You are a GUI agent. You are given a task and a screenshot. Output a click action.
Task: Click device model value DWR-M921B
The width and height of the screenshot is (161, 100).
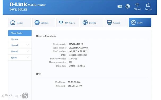pyautogui.click(x=76, y=44)
